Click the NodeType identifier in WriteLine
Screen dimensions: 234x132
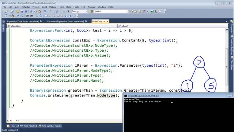[106, 95]
